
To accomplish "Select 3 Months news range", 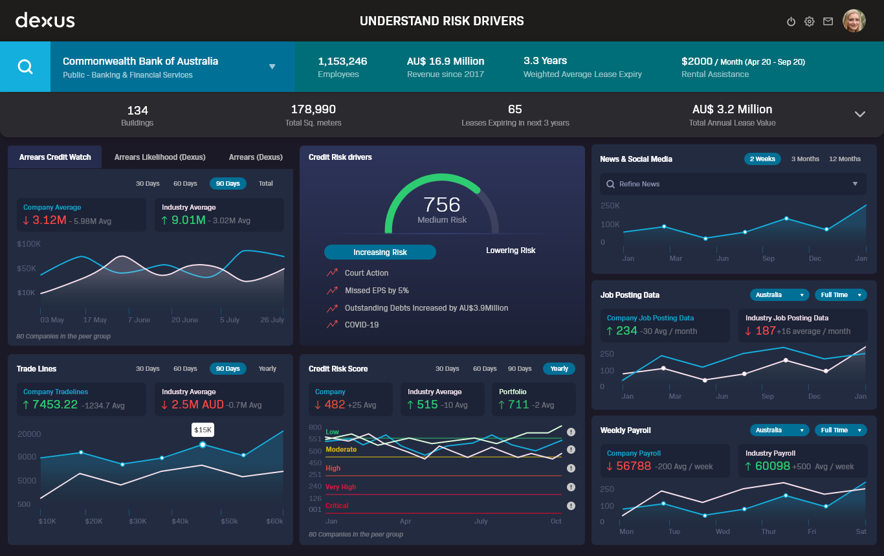I will (x=805, y=159).
